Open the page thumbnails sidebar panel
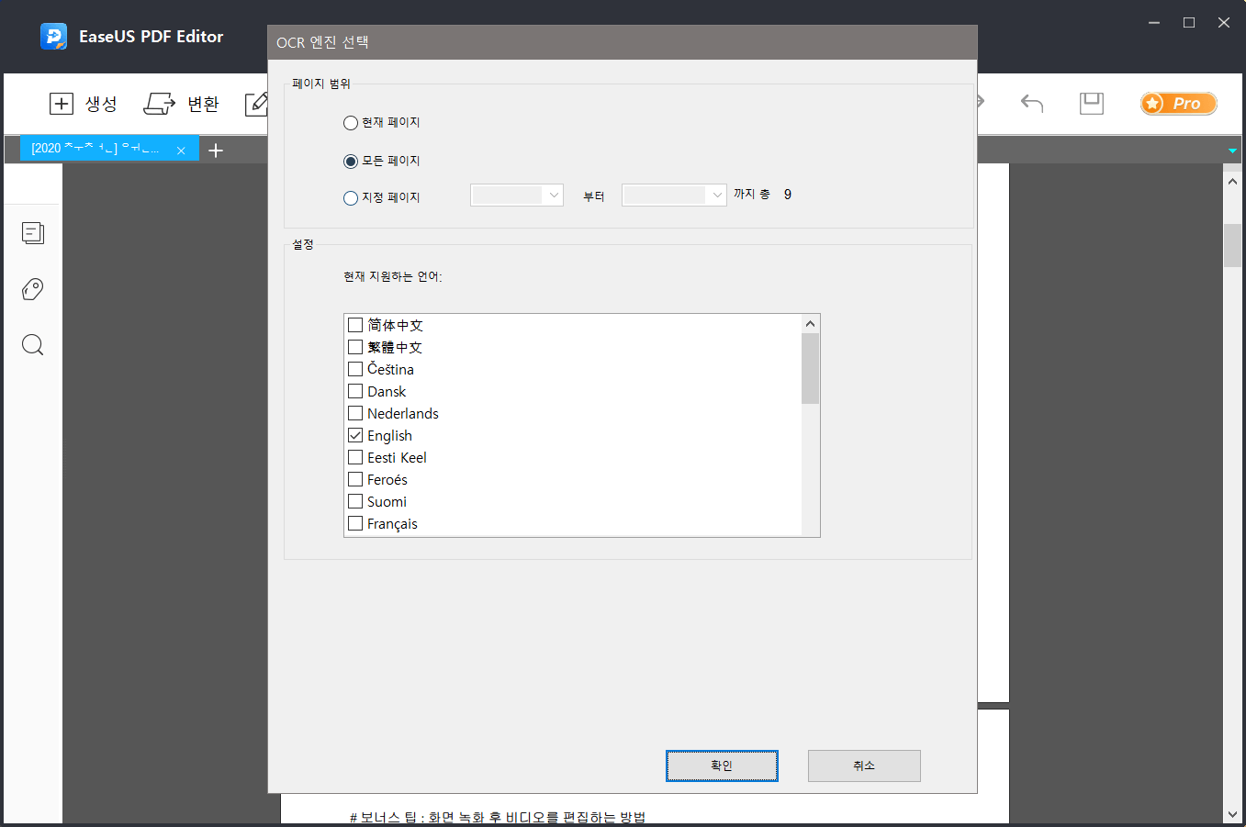Screen dimensions: 1246x827 tap(33, 233)
